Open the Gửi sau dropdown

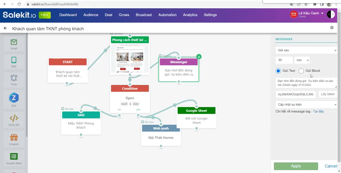(x=306, y=50)
